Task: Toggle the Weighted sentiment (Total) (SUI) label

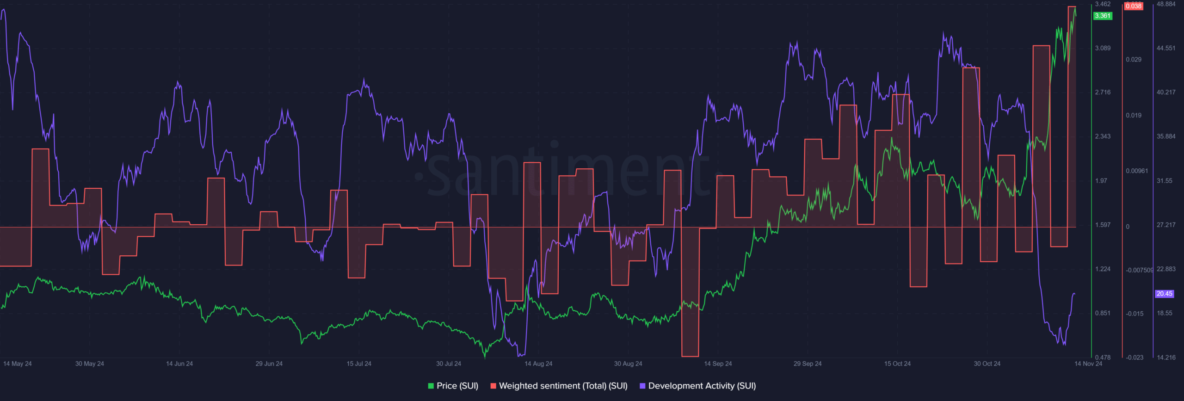Action: coord(563,386)
